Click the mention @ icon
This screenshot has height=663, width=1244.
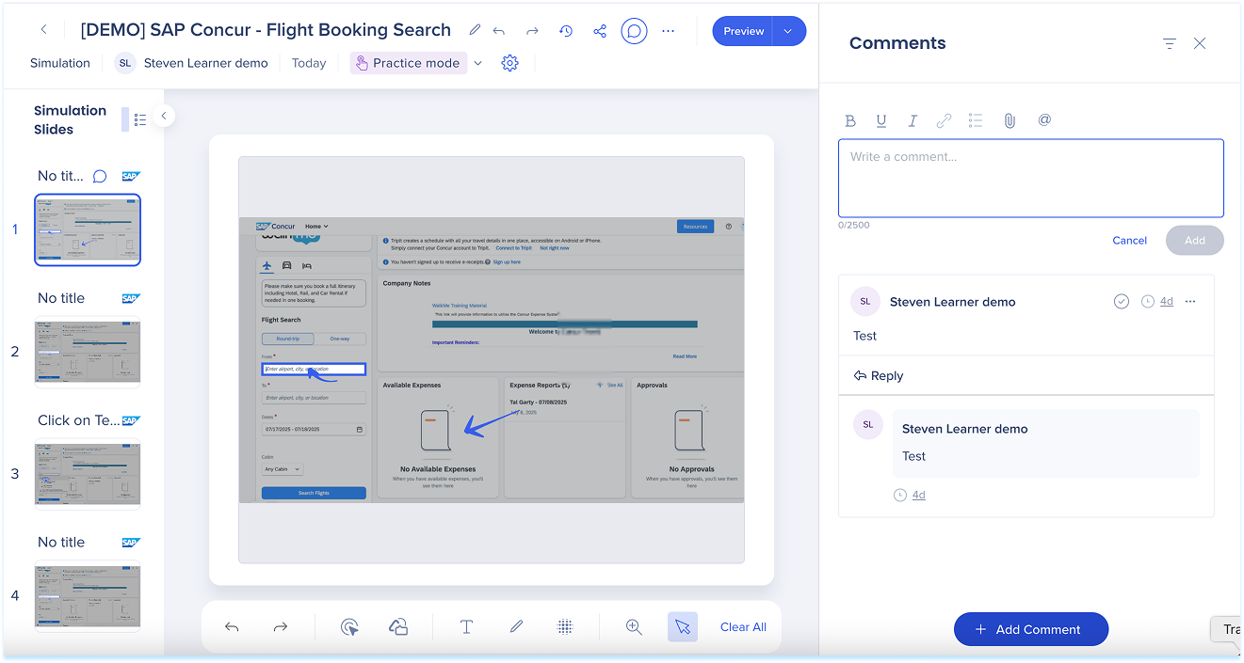coord(1044,120)
